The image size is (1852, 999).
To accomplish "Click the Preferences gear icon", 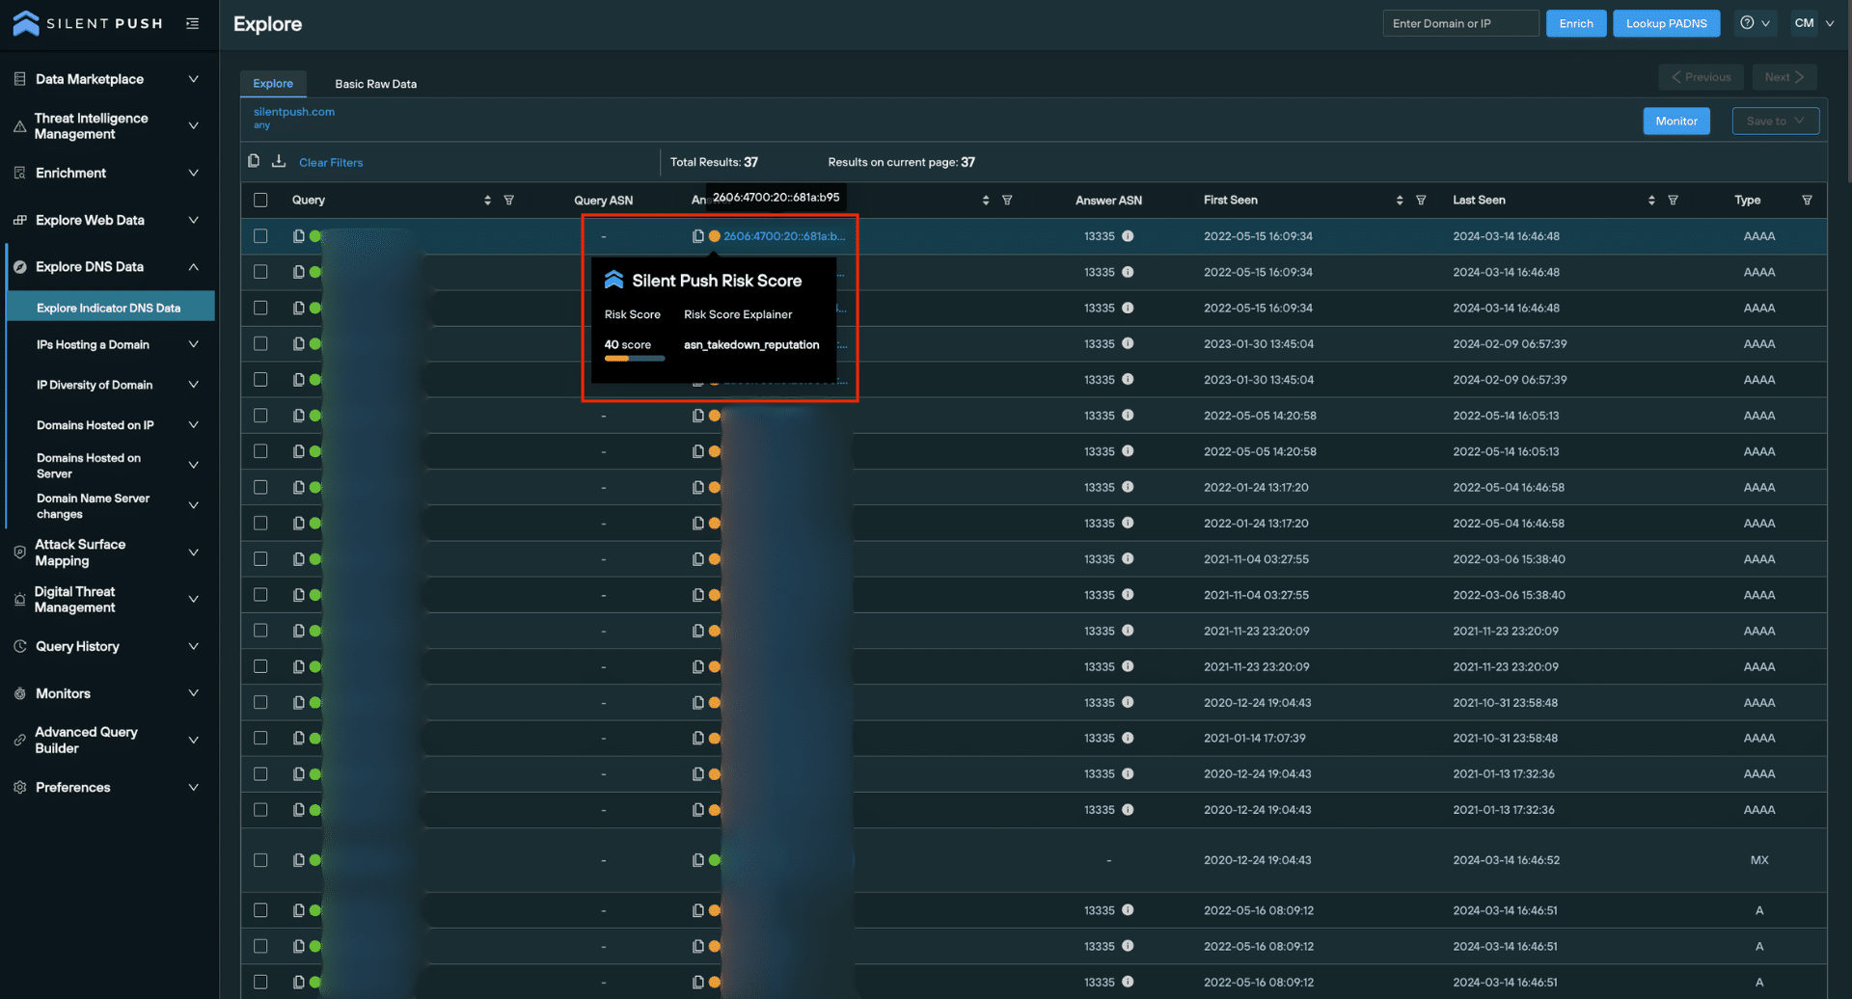I will coord(19,788).
